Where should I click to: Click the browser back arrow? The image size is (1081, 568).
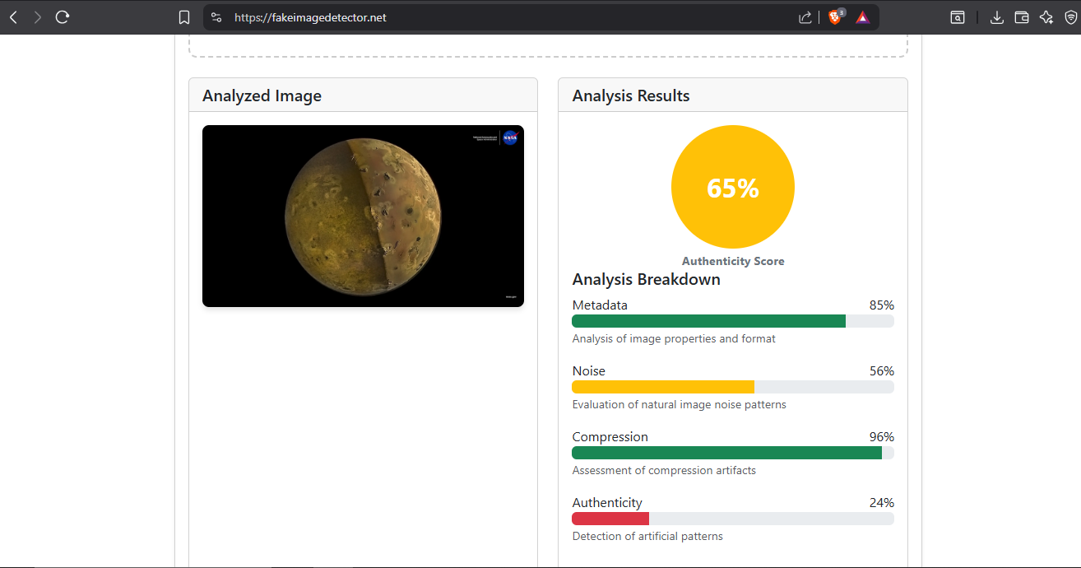[x=13, y=17]
